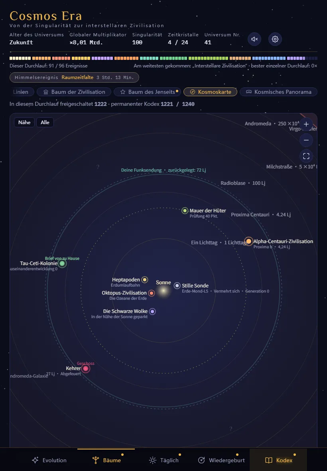Click the Brief von zu Hause label
Viewport: 327px width, 471px height.
click(x=62, y=258)
